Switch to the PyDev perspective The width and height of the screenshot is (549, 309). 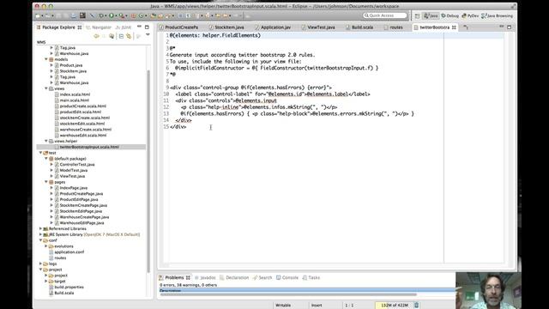point(470,15)
